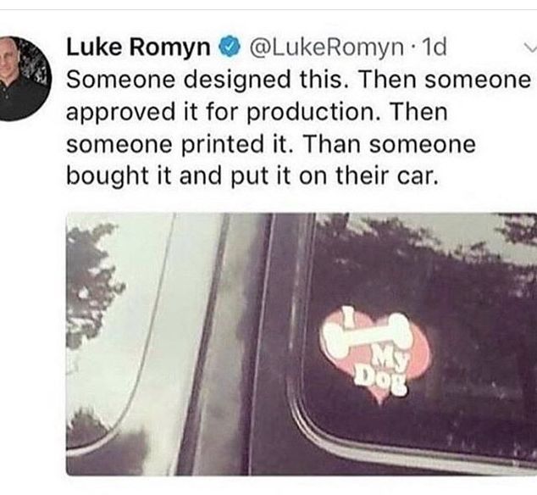Screen dimensions: 537x495
Task: Click the 'I' letter atop the heart sticker
Action: click(348, 318)
